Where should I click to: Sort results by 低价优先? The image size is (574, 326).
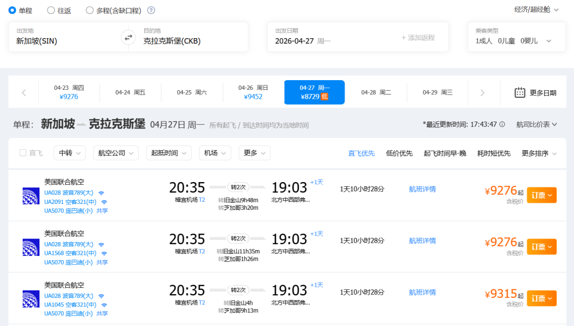399,153
